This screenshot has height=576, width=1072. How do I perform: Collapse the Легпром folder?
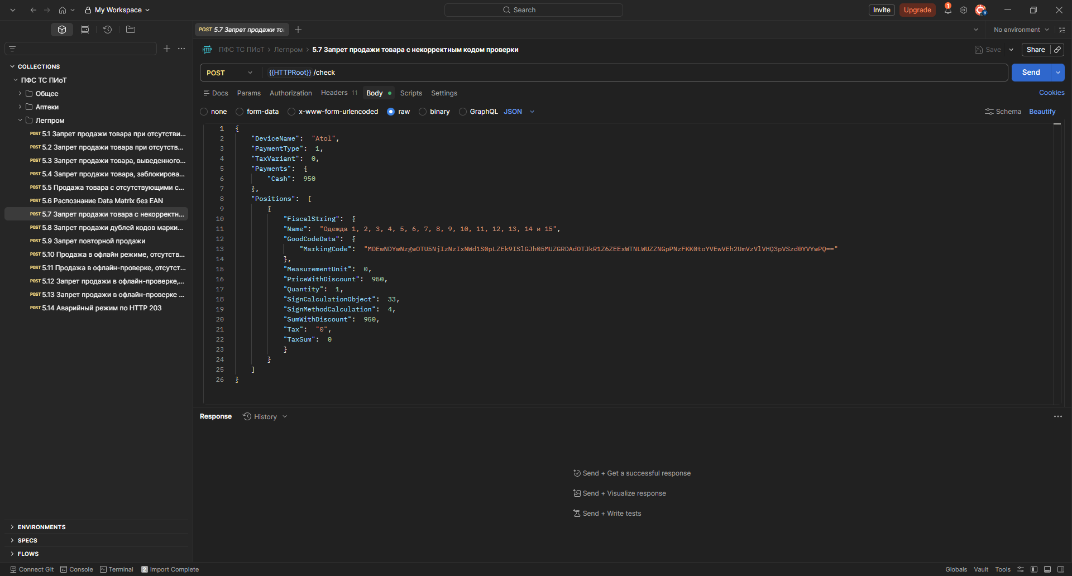20,120
